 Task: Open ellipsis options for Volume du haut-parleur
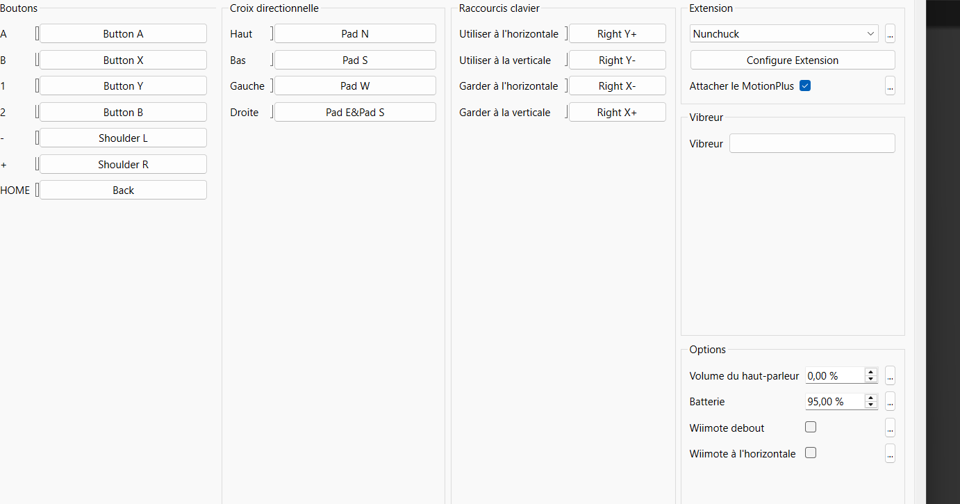pos(890,376)
